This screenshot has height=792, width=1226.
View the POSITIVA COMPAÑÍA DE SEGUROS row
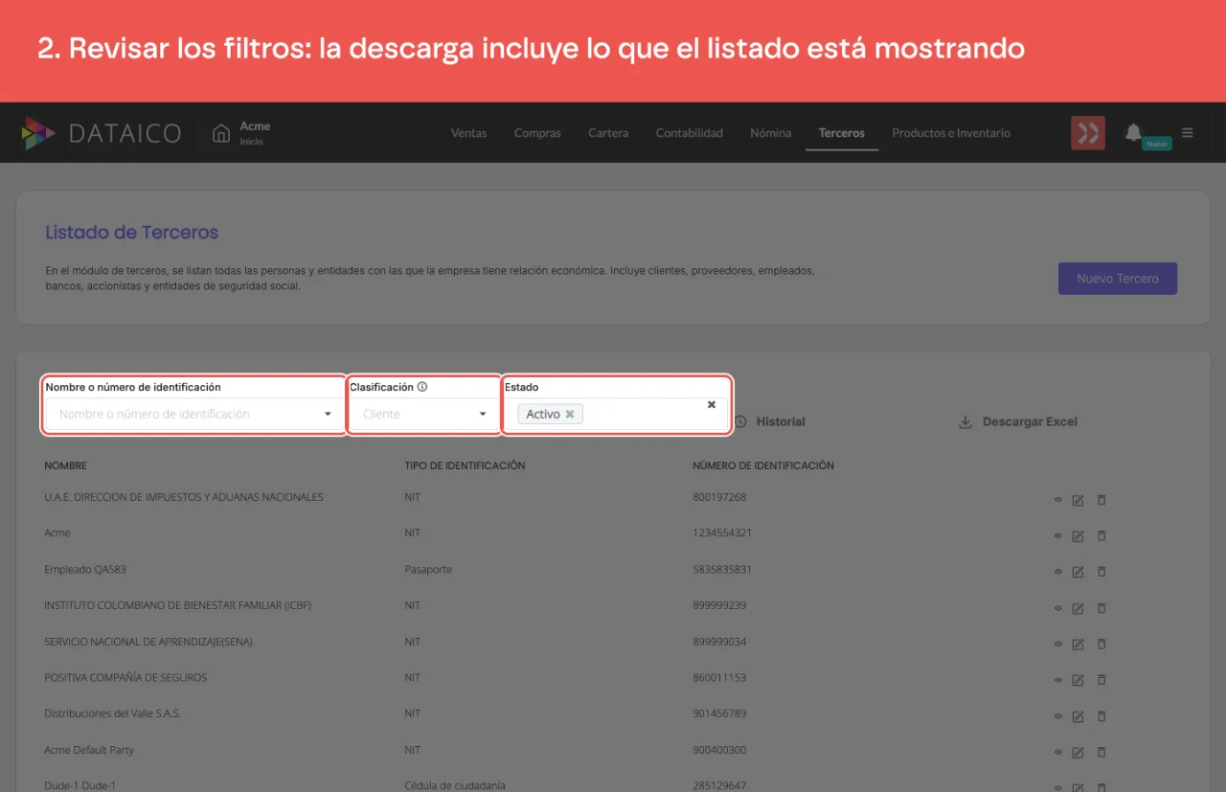coord(1058,680)
